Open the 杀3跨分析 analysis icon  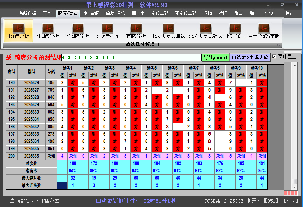pyautogui.click(x=108, y=31)
